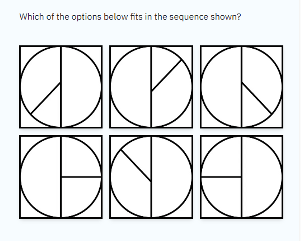301x241 pixels.
Task: Choose the option with upper-left diagonal line
Action: pyautogui.click(x=151, y=177)
